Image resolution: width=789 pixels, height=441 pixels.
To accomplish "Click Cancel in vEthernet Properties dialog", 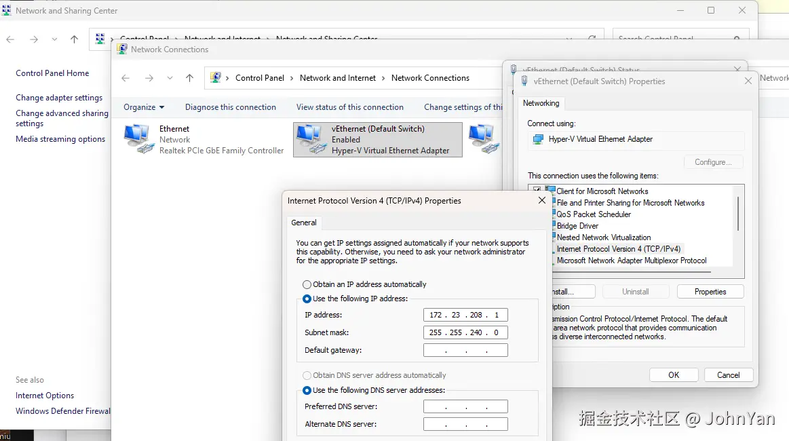I will 728,375.
